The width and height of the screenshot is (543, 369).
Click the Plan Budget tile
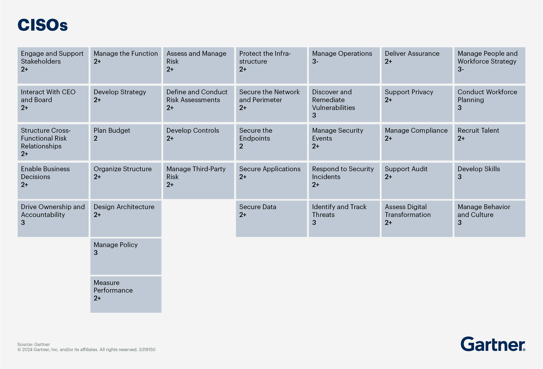click(x=126, y=142)
